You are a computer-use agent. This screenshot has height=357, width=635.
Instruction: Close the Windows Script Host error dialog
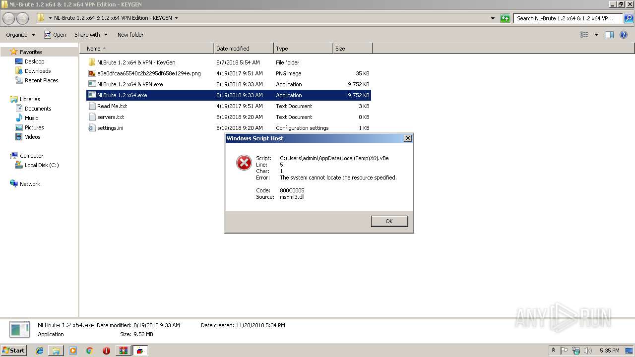click(408, 138)
